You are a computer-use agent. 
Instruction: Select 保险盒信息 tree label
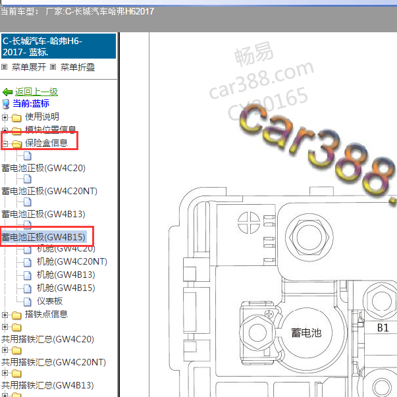coord(46,143)
